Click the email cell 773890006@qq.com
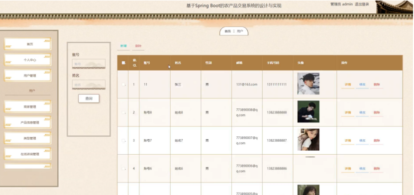Viewport: 414px width, 195px height. tap(247, 168)
